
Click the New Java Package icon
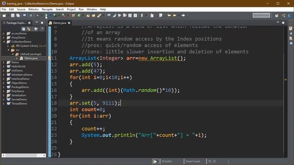(x=73, y=16)
